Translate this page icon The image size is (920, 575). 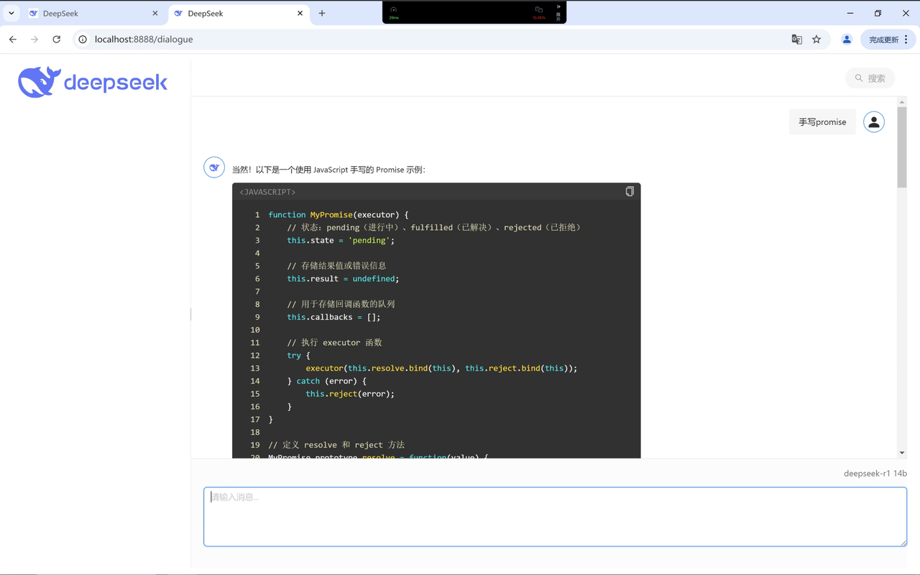796,40
